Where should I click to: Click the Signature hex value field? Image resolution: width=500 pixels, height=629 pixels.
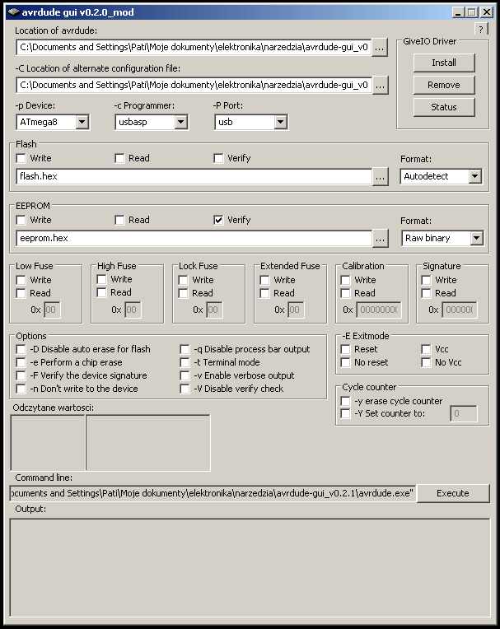click(460, 310)
